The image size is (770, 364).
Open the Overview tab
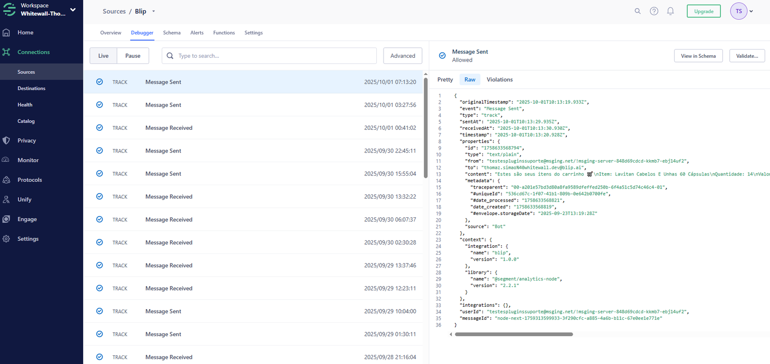(x=111, y=33)
